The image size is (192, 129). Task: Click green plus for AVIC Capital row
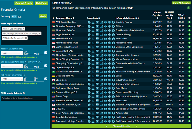(189, 22)
